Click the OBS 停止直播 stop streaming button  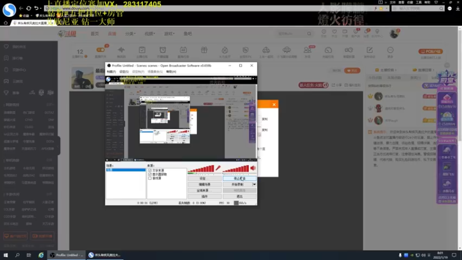pyautogui.click(x=240, y=179)
